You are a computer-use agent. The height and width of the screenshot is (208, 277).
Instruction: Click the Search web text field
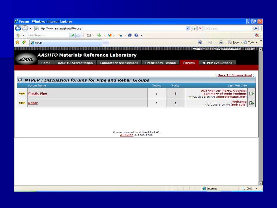pos(48,35)
